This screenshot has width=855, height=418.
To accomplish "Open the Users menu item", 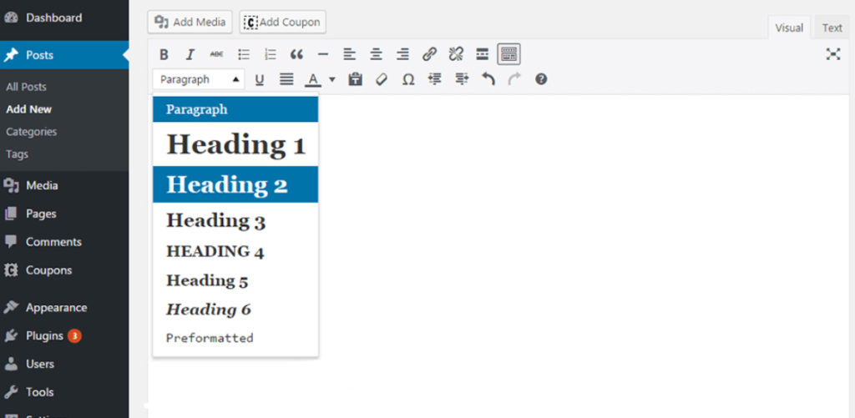I will 64,364.
